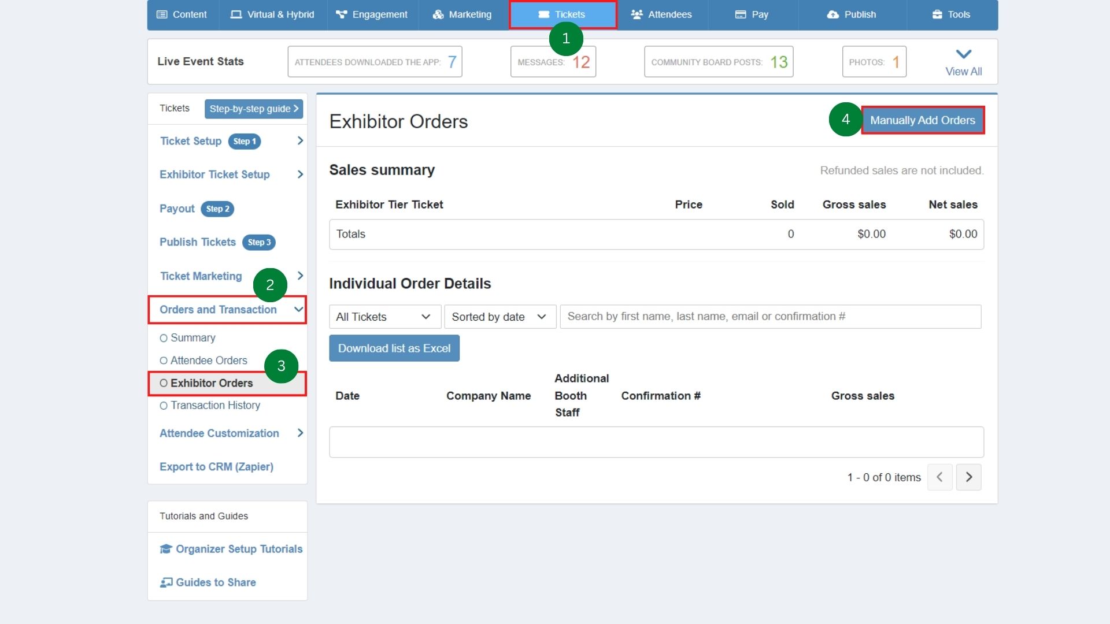Open the Sorted by date dropdown
Screen dimensions: 1110x624
tap(499, 317)
